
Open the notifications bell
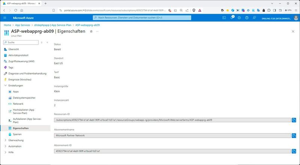pos(232,18)
